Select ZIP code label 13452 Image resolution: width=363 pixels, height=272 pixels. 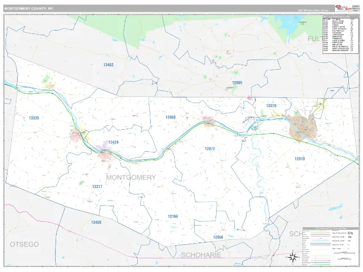108,65
